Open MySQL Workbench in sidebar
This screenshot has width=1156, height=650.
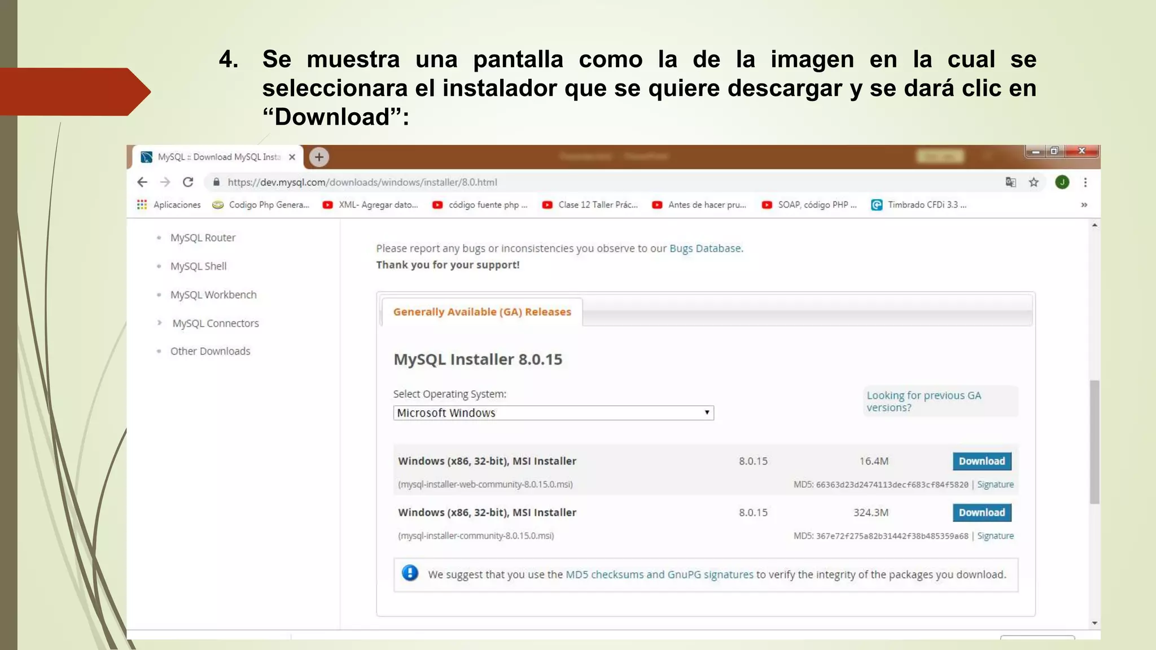pos(213,295)
